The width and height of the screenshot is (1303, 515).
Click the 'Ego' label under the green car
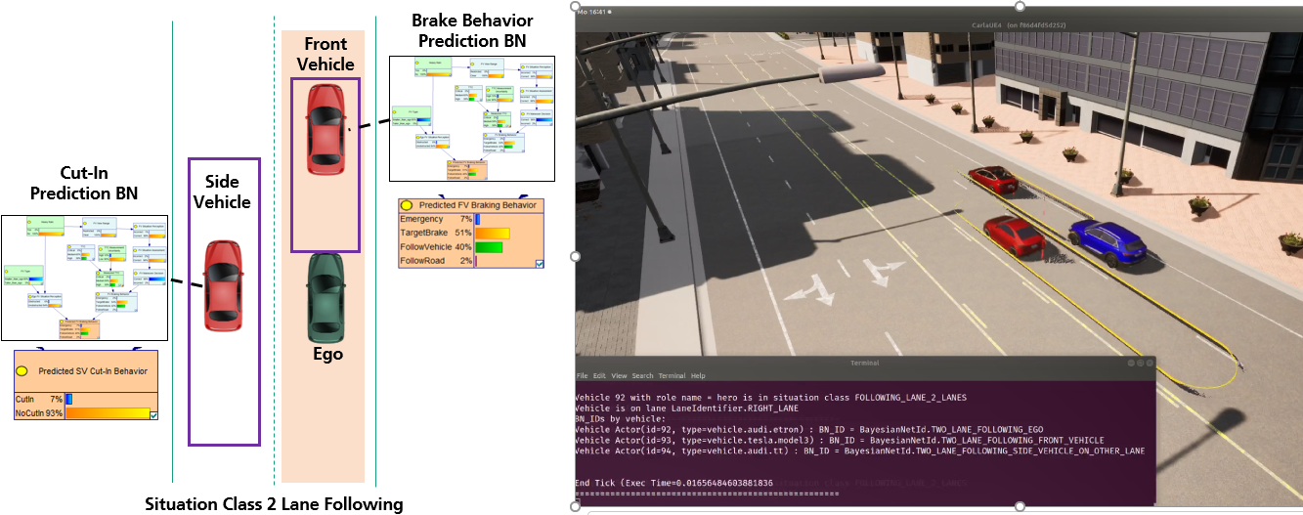tap(327, 354)
